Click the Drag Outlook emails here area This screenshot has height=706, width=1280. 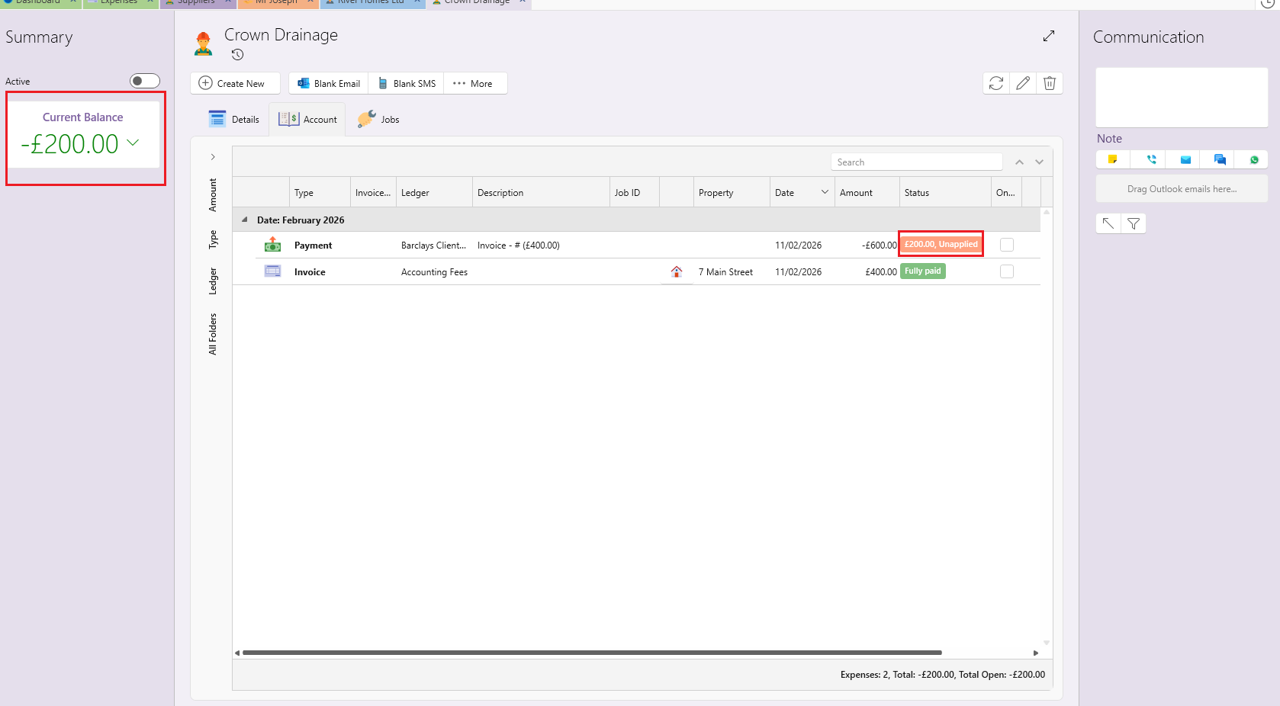(x=1182, y=189)
